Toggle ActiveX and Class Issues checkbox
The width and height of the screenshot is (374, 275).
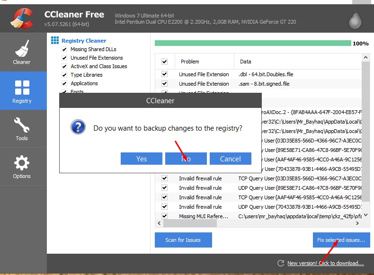64,66
